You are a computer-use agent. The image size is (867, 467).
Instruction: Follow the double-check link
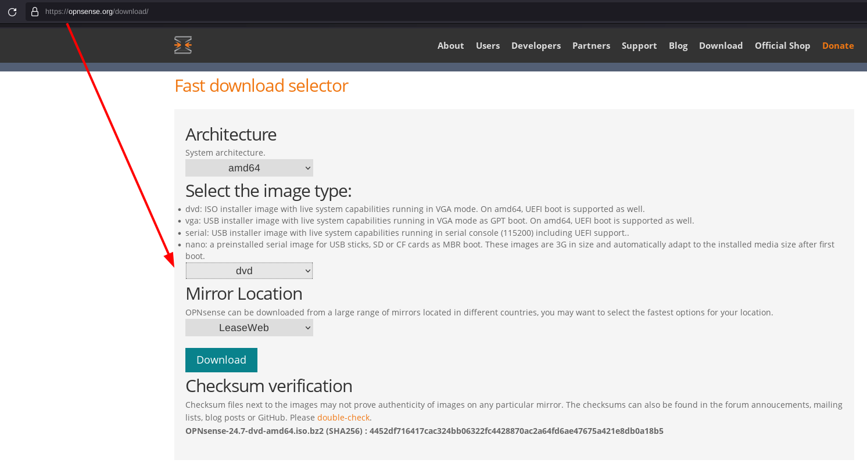[x=343, y=418]
